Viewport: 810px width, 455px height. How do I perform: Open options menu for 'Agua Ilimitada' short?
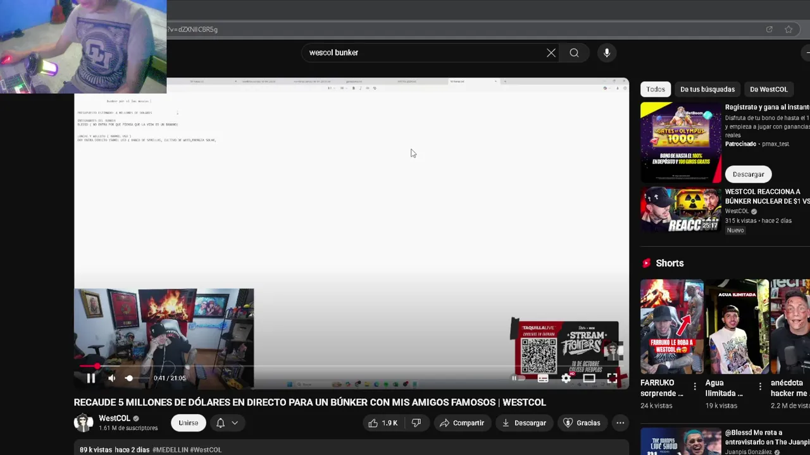(x=760, y=386)
